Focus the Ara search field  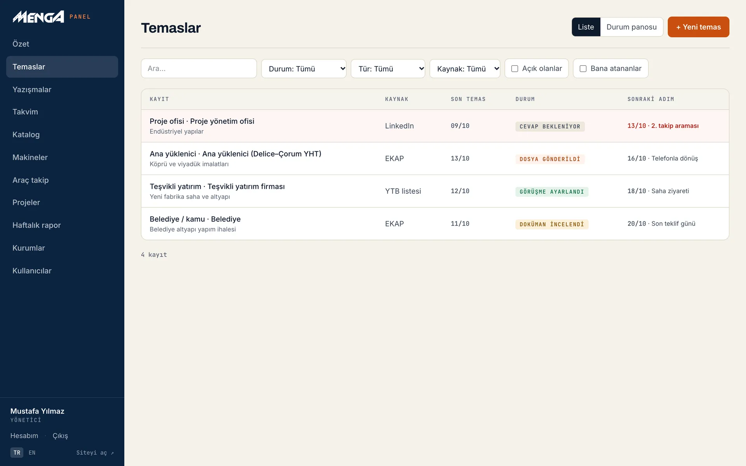pyautogui.click(x=199, y=68)
